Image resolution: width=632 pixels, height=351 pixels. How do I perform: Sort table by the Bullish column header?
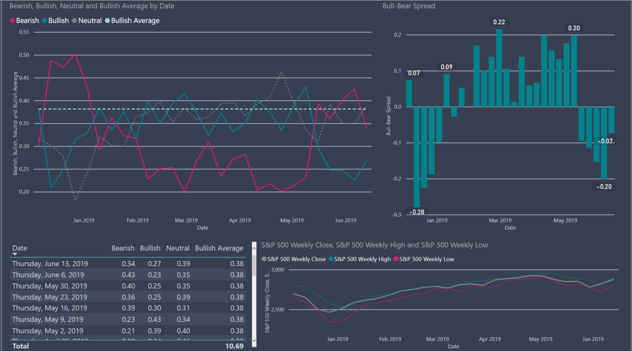pyautogui.click(x=150, y=248)
